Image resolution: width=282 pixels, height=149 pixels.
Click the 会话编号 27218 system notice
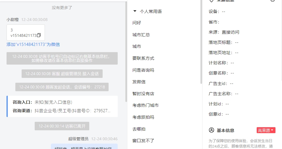point(62,87)
